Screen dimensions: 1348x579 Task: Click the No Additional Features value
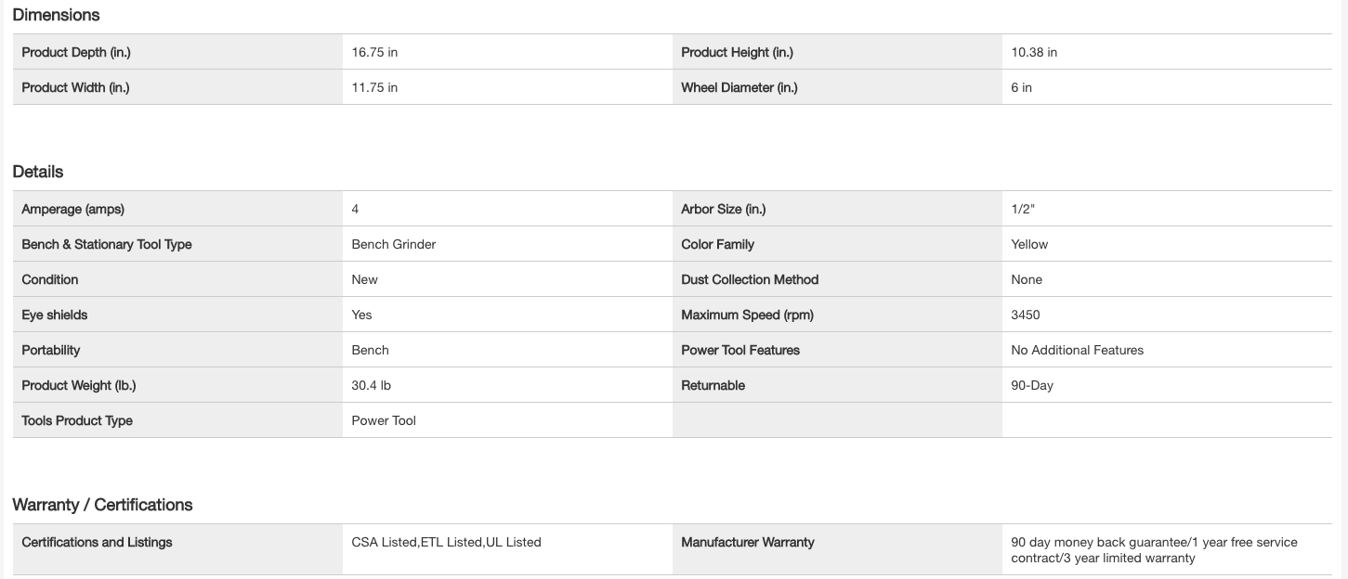[1077, 351]
